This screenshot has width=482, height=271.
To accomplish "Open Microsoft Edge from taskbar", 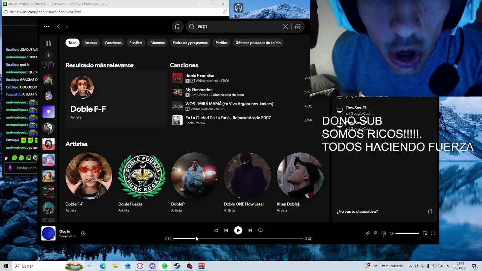I will 103,266.
